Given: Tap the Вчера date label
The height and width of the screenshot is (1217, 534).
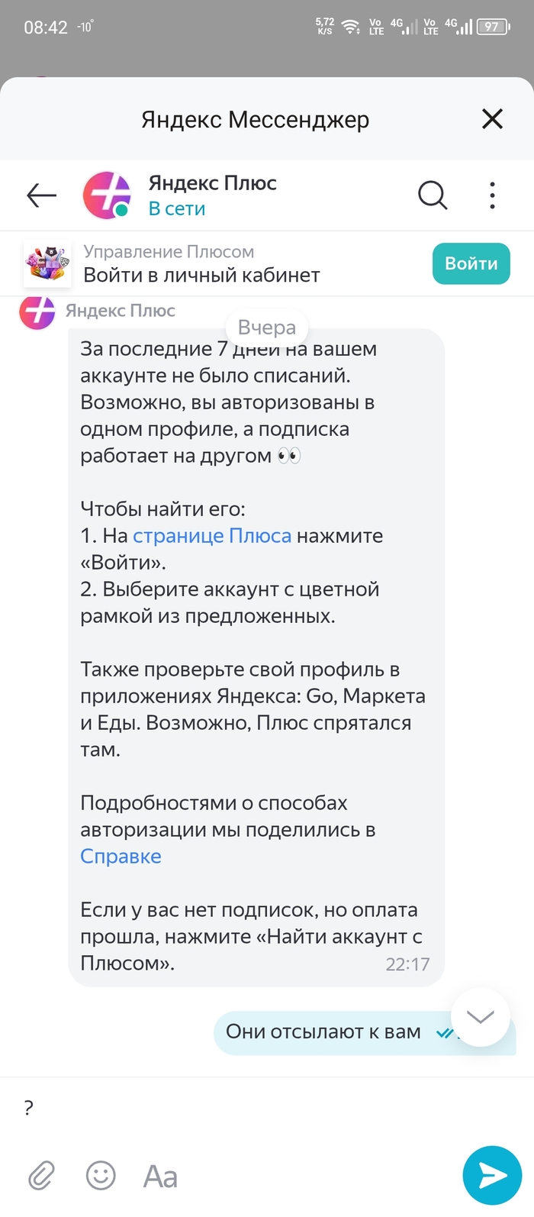Looking at the screenshot, I should (266, 328).
